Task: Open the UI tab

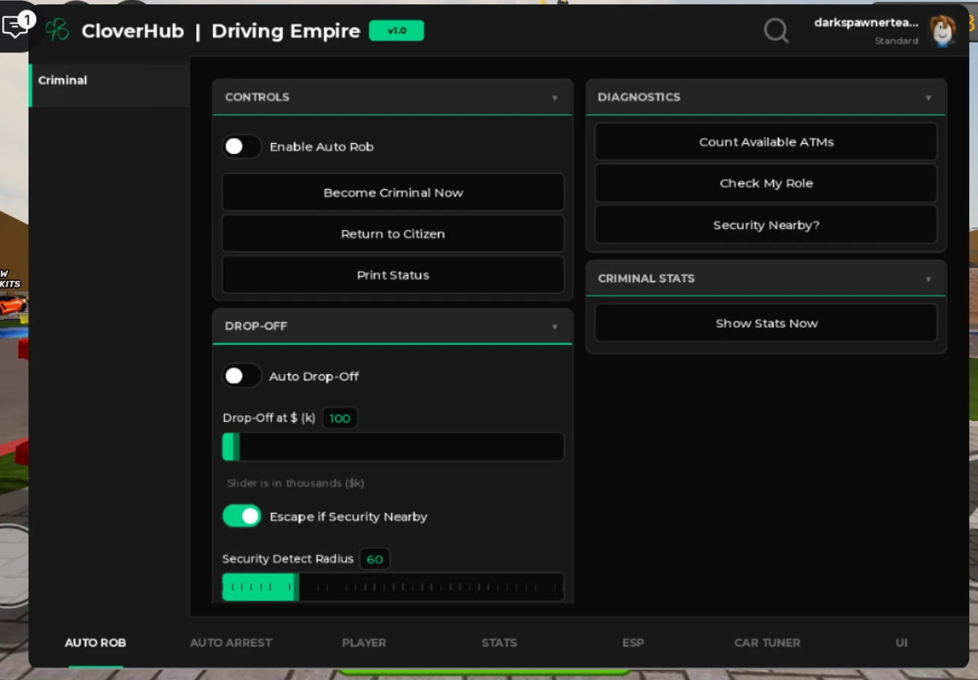Action: click(901, 643)
